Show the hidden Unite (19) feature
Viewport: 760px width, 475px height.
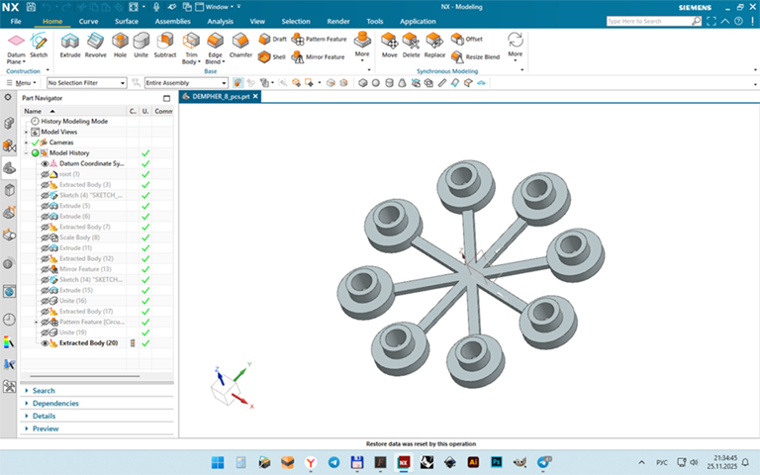point(46,332)
